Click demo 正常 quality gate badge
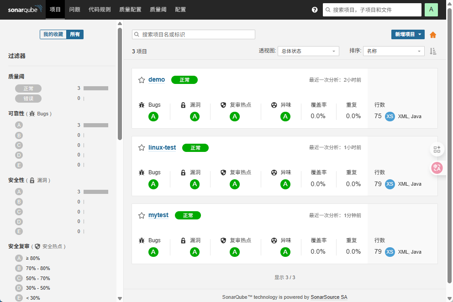 pos(184,80)
